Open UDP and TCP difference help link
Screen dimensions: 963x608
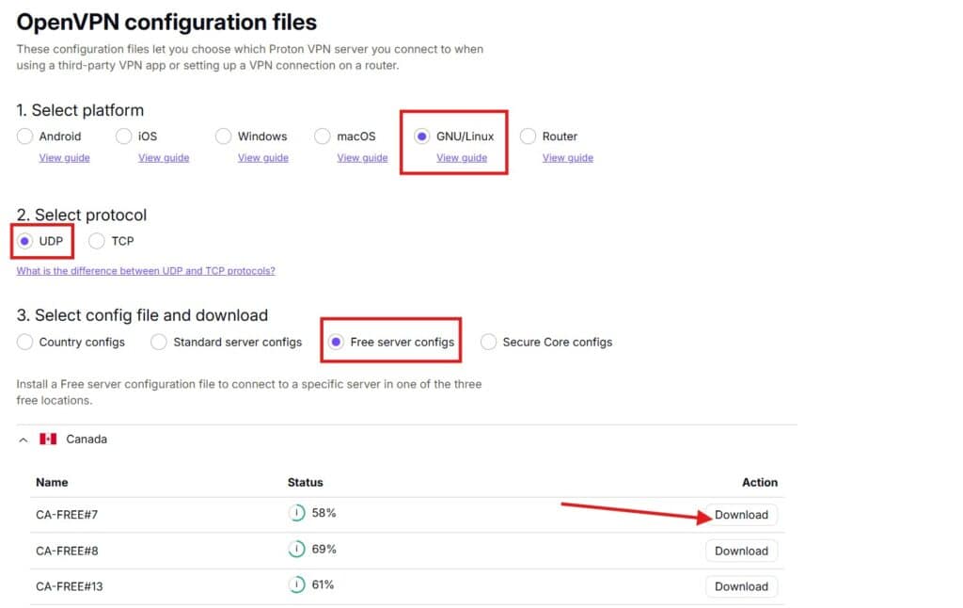pos(146,271)
